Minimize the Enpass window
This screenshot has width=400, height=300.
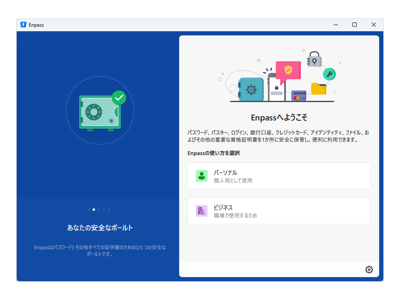pos(336,25)
